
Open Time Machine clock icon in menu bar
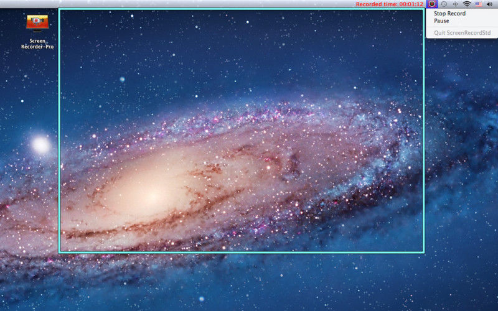(444, 4)
